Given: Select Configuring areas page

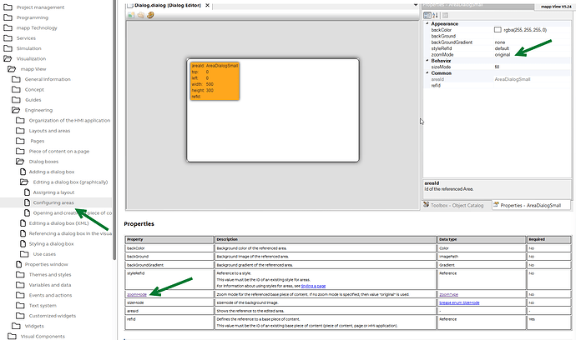Looking at the screenshot, I should click(x=53, y=202).
